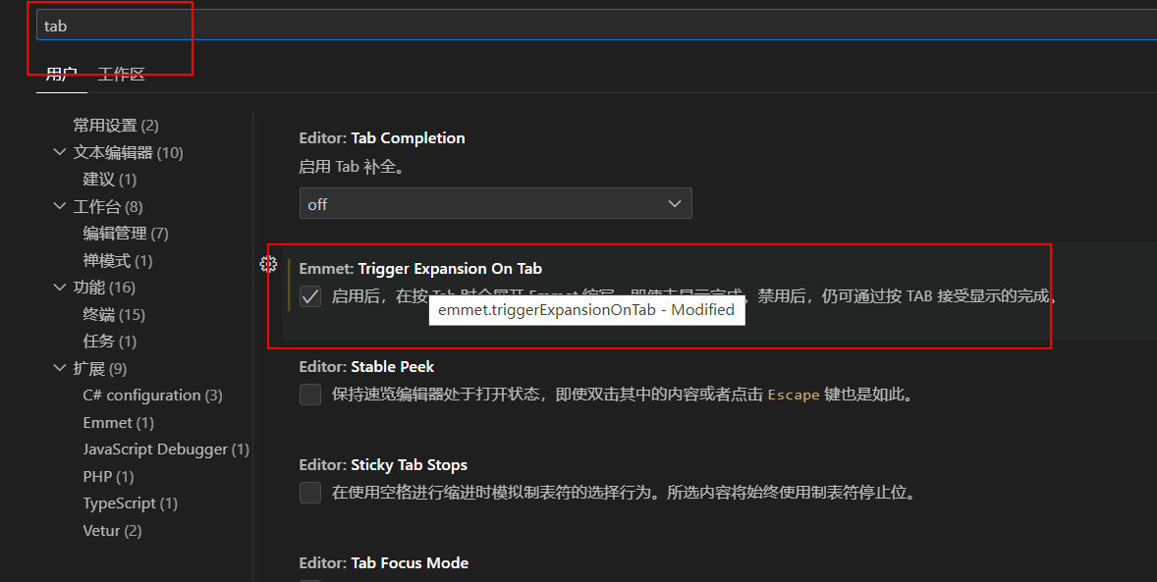Select 编辑管理 (7) tree item

point(126,234)
